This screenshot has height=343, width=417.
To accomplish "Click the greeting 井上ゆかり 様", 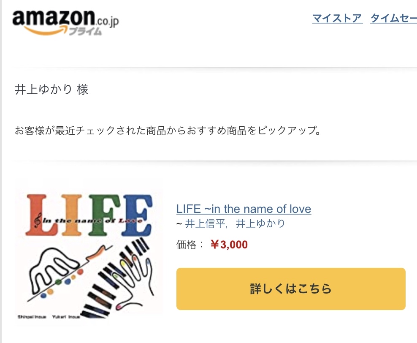I will point(51,90).
